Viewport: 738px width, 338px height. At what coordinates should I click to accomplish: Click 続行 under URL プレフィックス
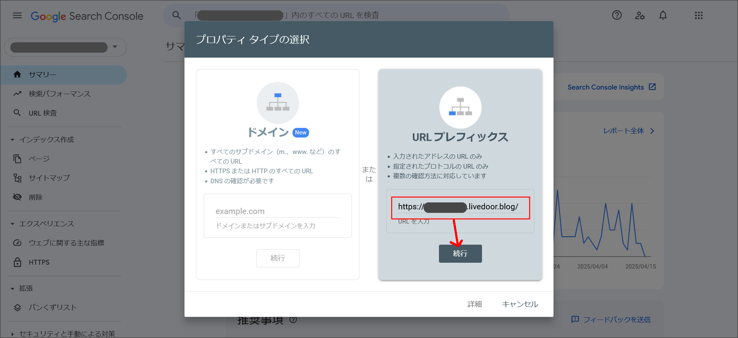(x=460, y=253)
